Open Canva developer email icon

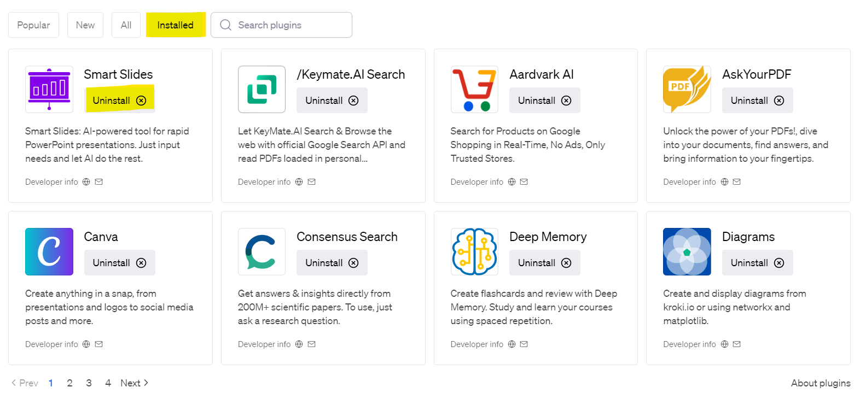coord(99,344)
